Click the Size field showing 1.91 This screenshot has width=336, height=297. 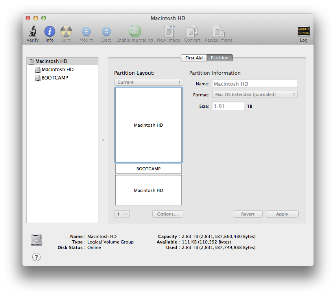tap(228, 106)
